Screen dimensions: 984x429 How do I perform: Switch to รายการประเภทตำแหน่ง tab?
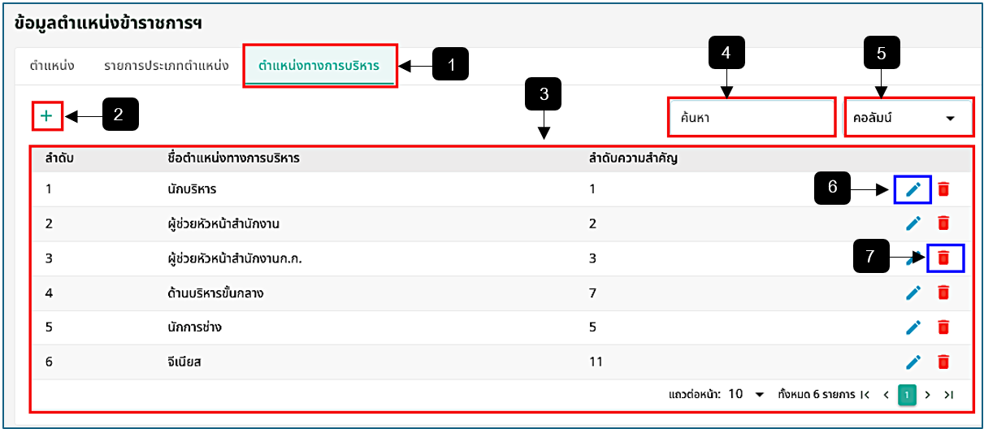(x=166, y=65)
